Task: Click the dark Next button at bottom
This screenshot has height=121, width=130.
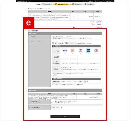Action: coord(65,116)
